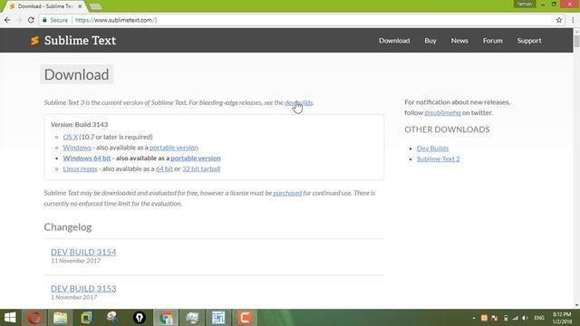Open a new browser tab
Screen dimensions: 580x326
[x=95, y=6]
